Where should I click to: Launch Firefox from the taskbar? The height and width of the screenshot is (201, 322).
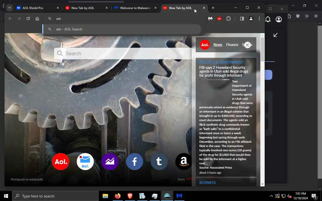coord(118,196)
